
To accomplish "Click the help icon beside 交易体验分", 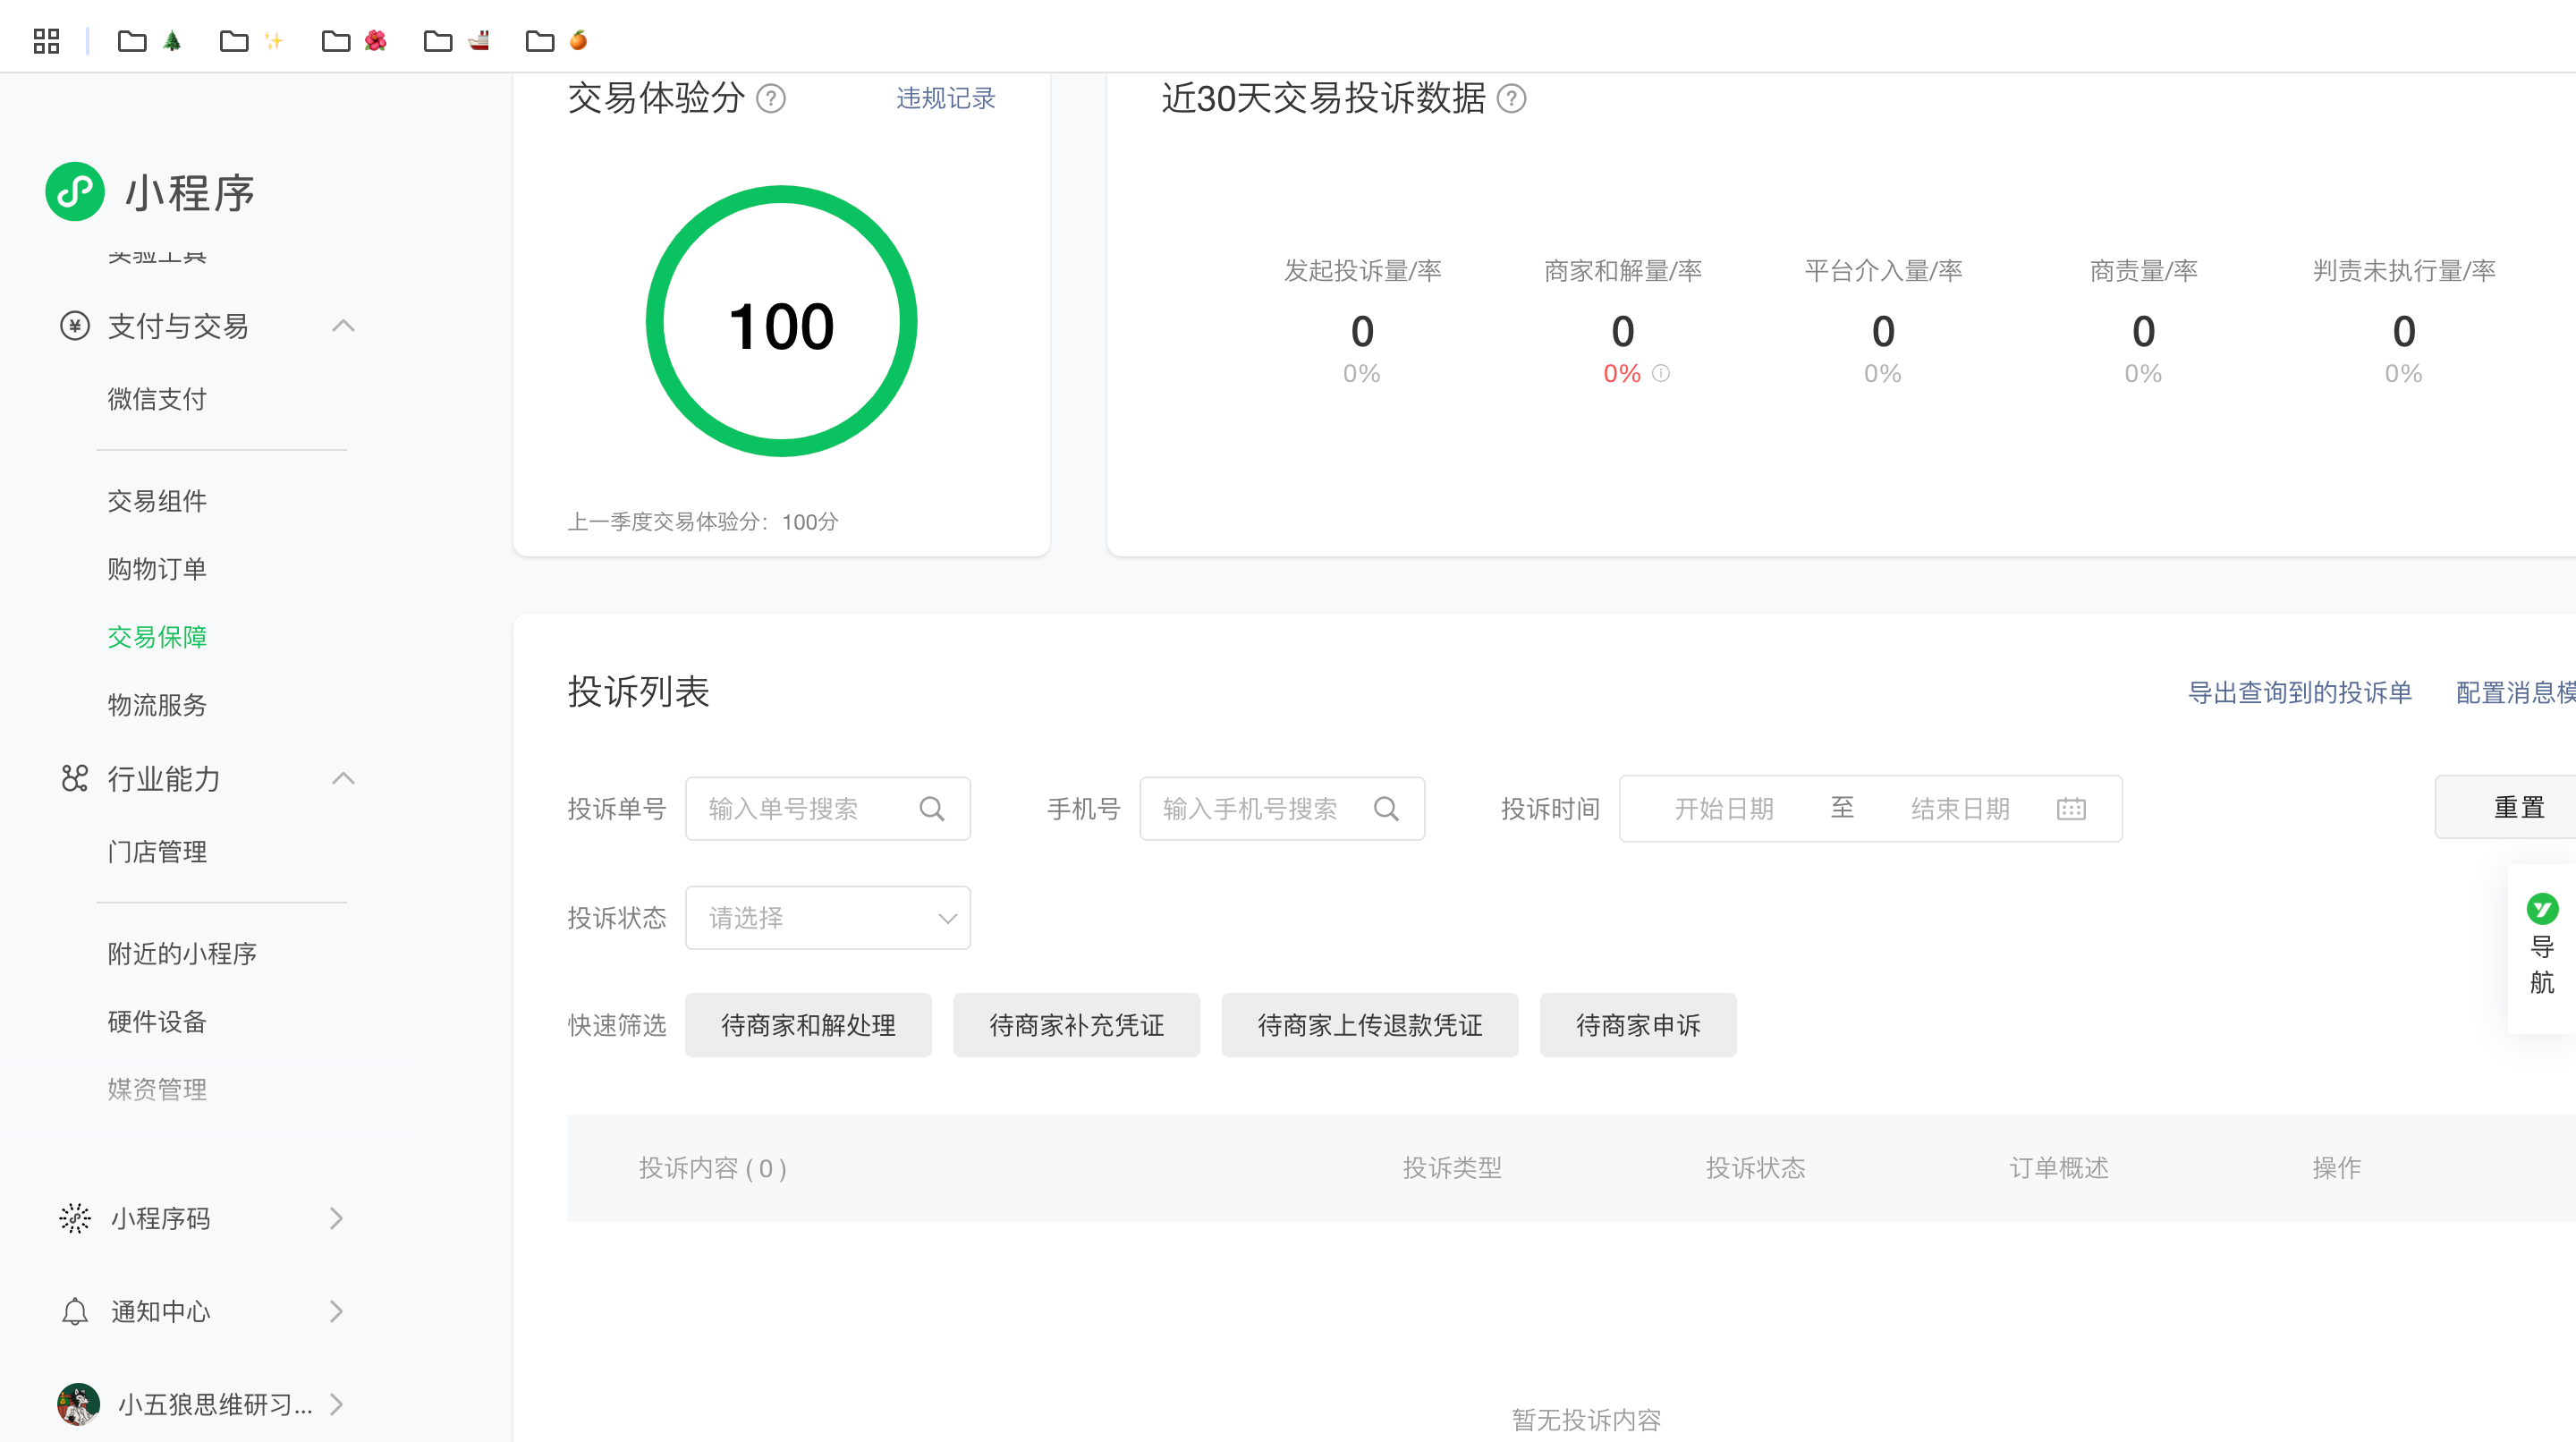I will (x=770, y=99).
